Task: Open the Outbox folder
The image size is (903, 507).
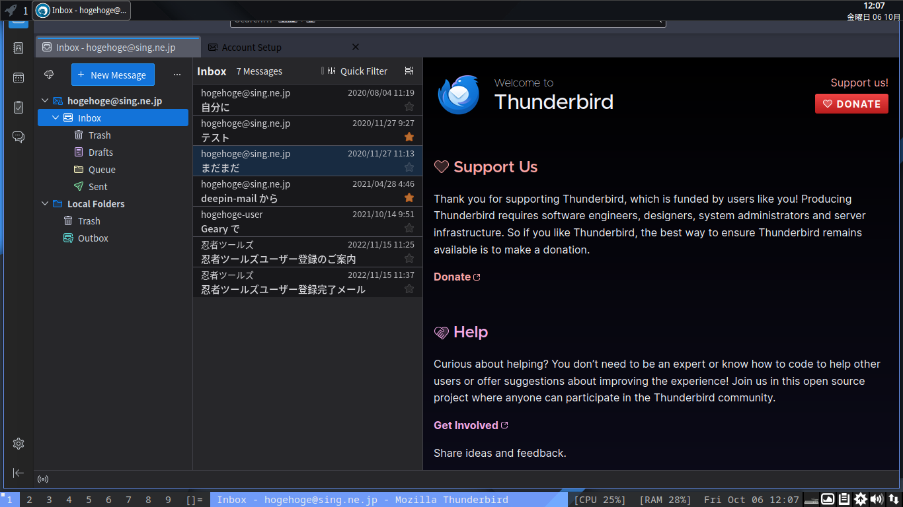Action: [113, 238]
